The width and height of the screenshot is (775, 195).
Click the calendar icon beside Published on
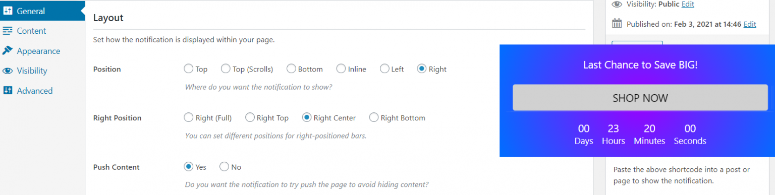pyautogui.click(x=617, y=23)
